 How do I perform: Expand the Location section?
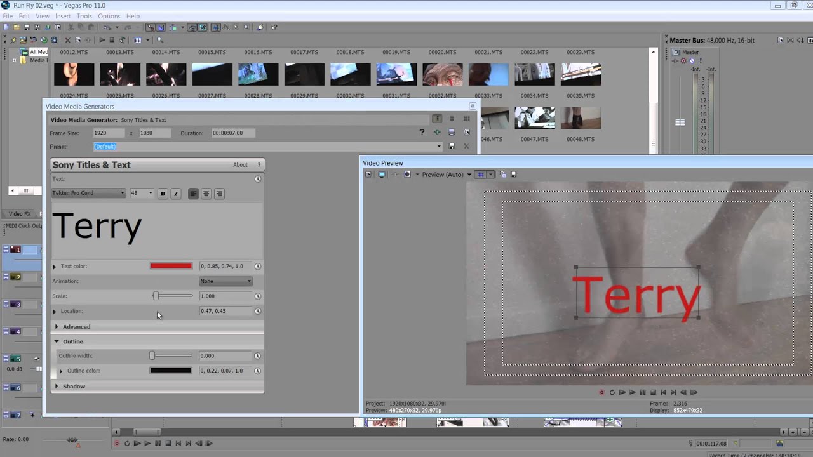point(55,312)
